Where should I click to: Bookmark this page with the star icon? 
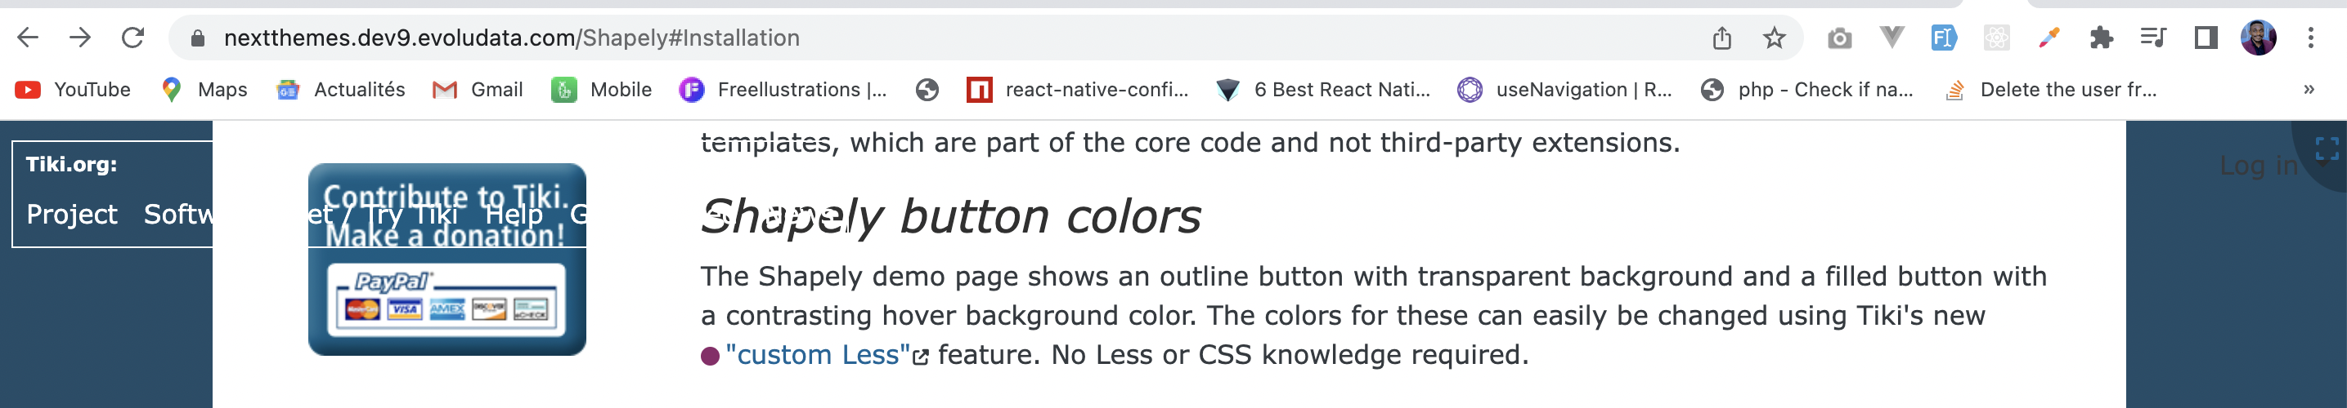click(1773, 38)
